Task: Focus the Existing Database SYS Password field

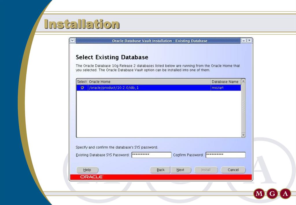Action: [151, 155]
